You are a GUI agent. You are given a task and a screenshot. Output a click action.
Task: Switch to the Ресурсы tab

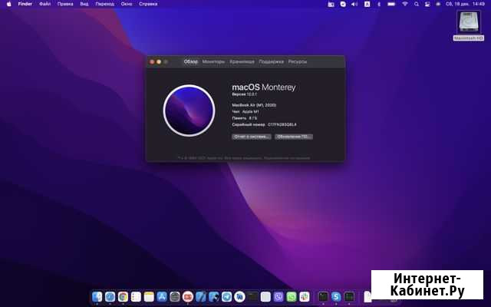pos(298,61)
